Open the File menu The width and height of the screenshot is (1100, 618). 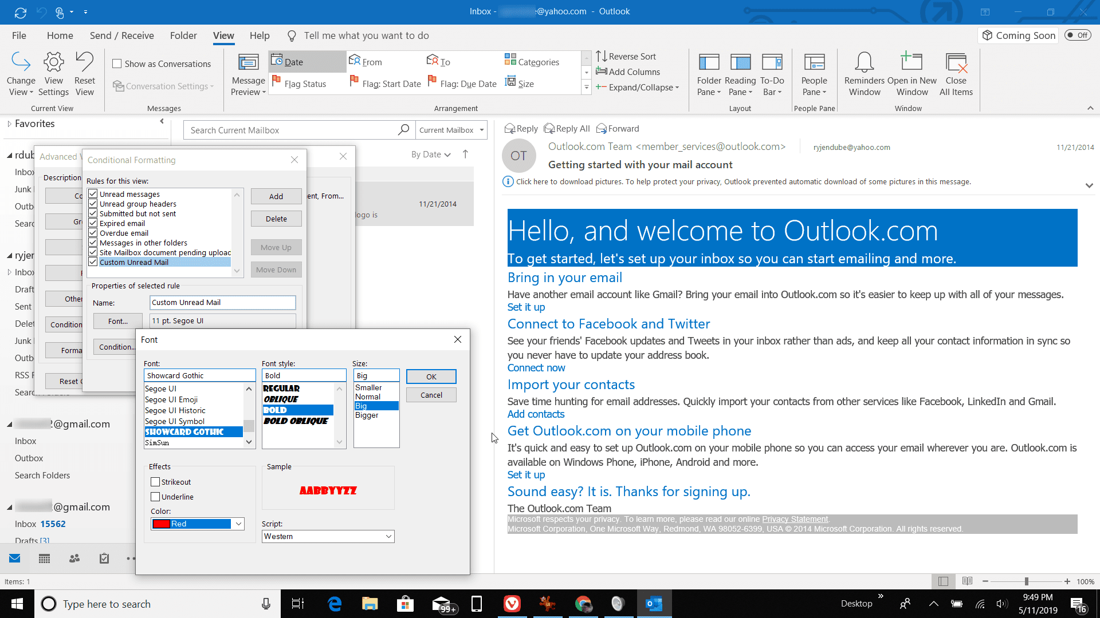coord(19,35)
